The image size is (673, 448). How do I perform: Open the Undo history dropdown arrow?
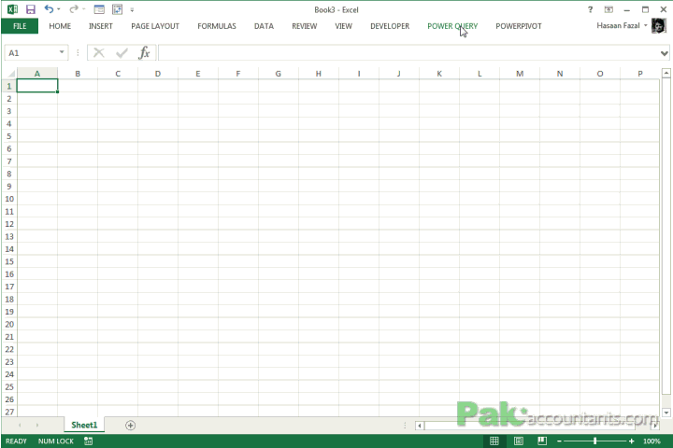click(x=58, y=9)
